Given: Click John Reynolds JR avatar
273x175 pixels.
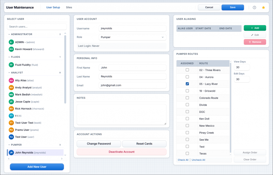Looking at the screenshot, I should pos(11,153).
